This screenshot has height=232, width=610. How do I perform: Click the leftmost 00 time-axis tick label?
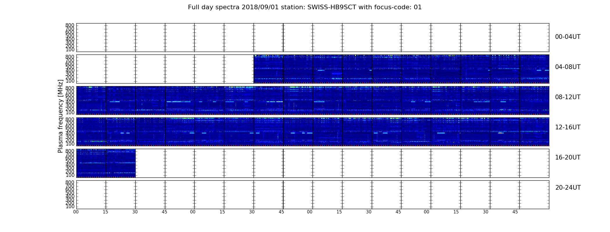click(x=76, y=212)
